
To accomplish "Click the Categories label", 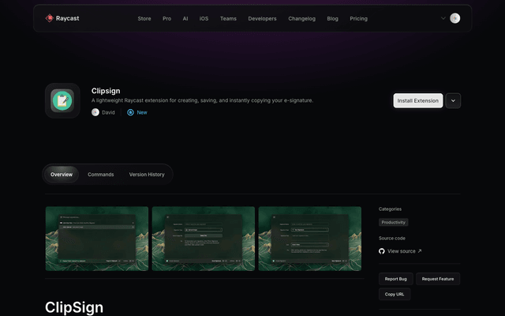I will (x=390, y=209).
